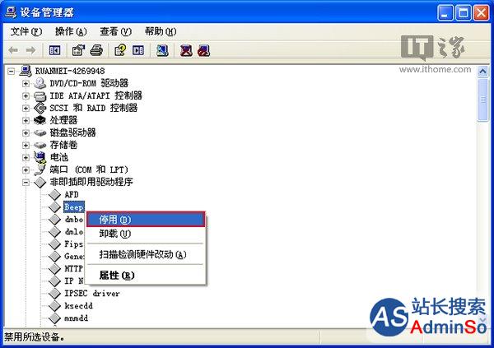Click the Beep driver diamond icon
This screenshot has height=348, width=494.
pos(55,207)
